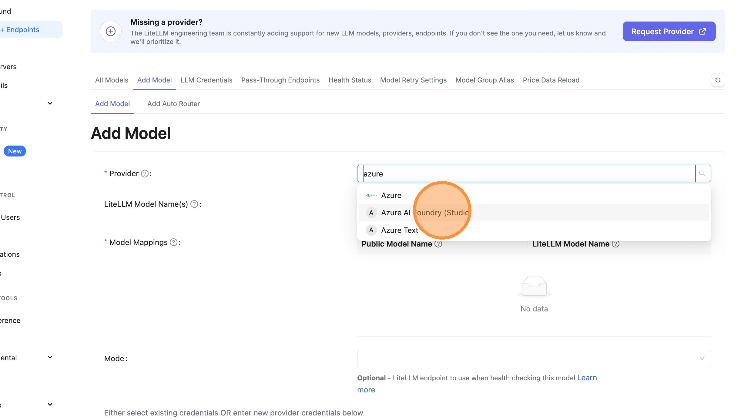Click the external link icon on Request Provider button

tap(703, 31)
